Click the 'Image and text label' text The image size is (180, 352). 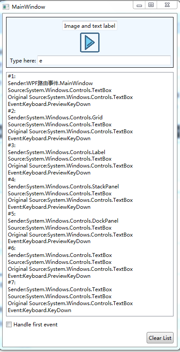click(x=90, y=26)
